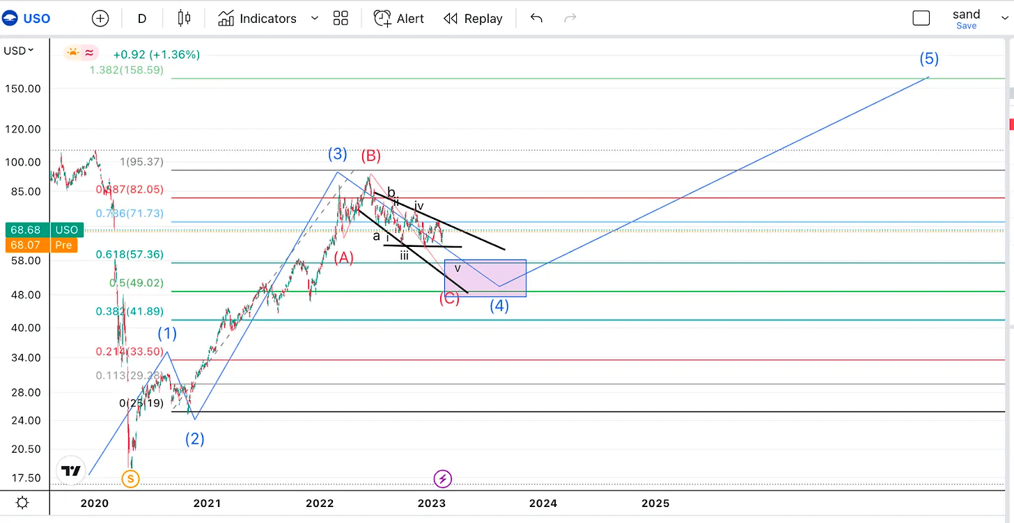Viewport: 1014px width, 523px height.
Task: Open the layout grid selector
Action: 341,18
